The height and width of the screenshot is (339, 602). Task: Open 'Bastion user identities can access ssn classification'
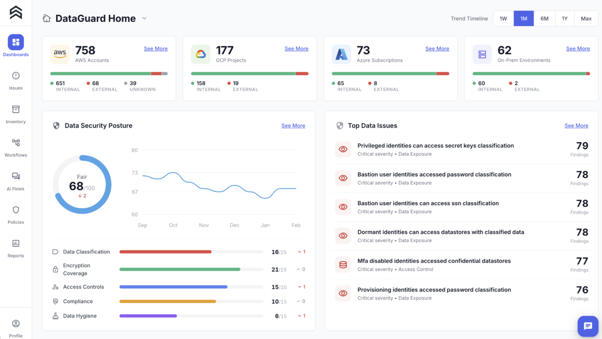point(428,203)
